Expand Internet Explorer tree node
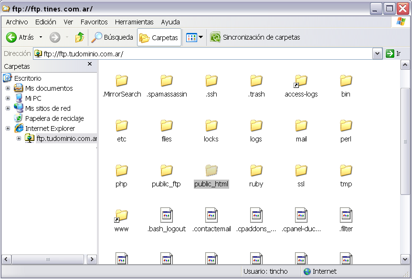The height and width of the screenshot is (279, 412). pyautogui.click(x=8, y=129)
